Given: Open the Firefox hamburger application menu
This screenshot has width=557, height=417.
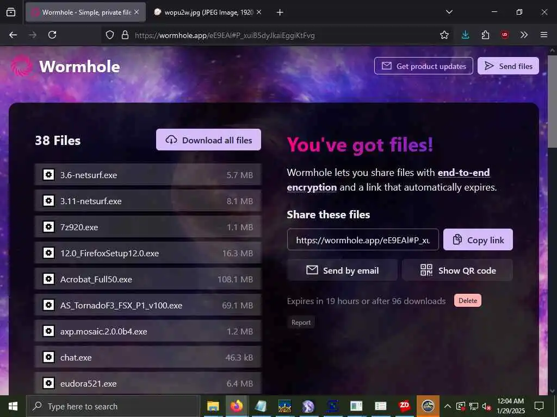Looking at the screenshot, I should 543,35.
